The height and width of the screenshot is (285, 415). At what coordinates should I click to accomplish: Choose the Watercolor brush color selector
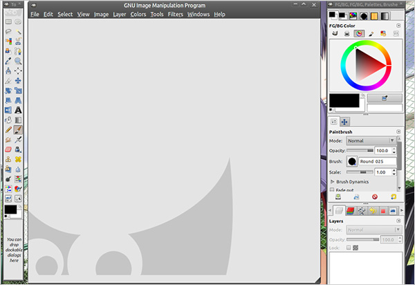[371, 34]
